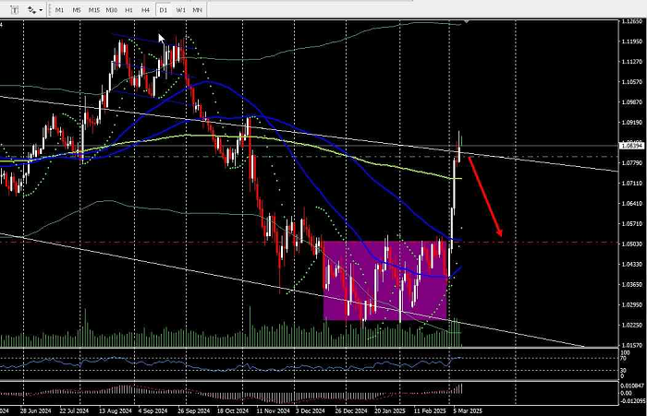Click price scale value 1.04330
This screenshot has width=647, height=416.
632,265
